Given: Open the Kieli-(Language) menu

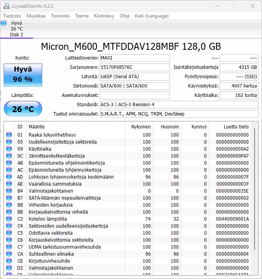Looking at the screenshot, I should [152, 16].
